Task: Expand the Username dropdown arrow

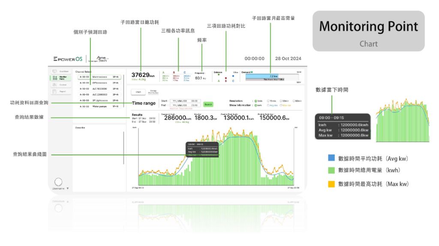Action: (67, 188)
